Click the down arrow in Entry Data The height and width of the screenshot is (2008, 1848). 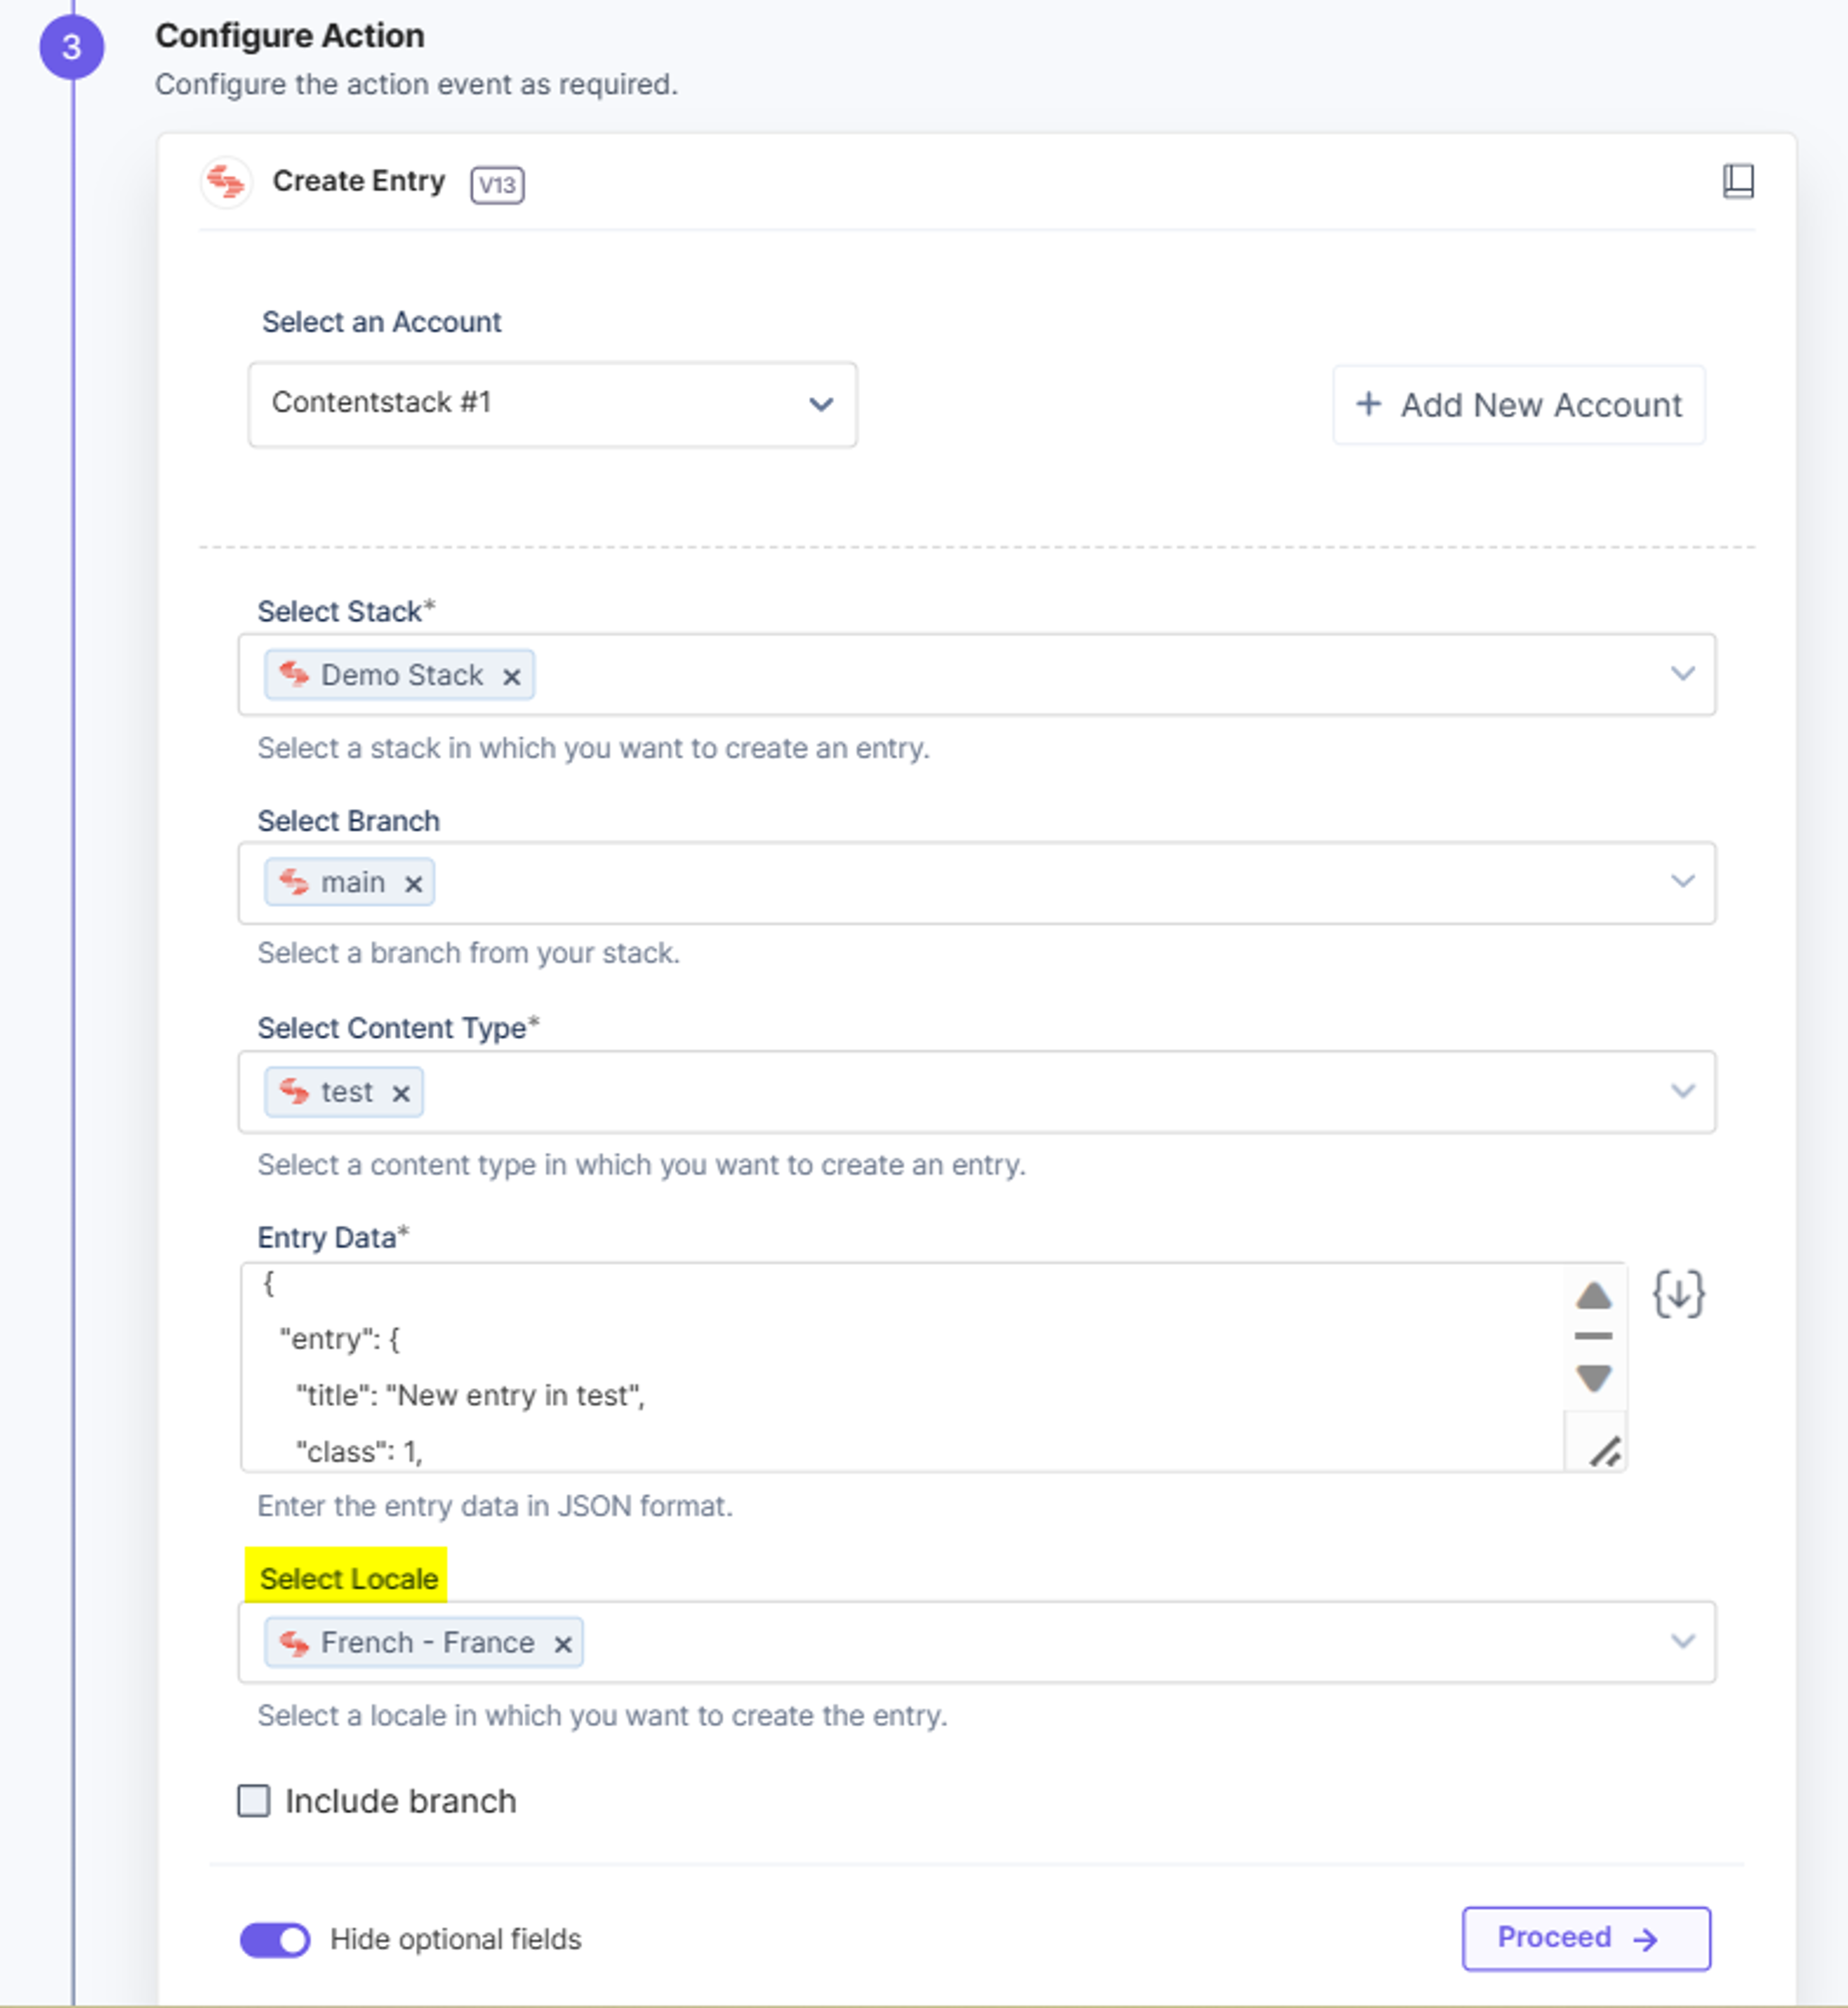coord(1593,1378)
